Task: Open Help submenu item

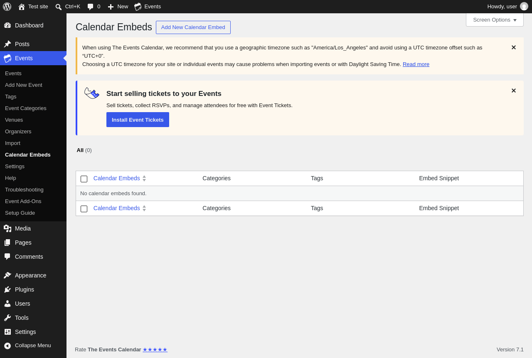Action: [x=10, y=178]
